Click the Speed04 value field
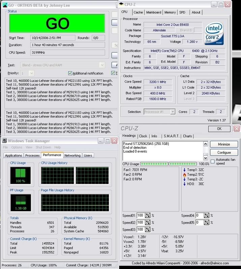 pos(200,215)
